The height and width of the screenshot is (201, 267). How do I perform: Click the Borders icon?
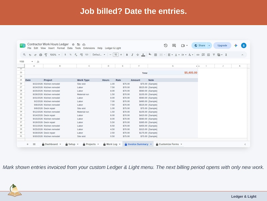tap(155, 55)
